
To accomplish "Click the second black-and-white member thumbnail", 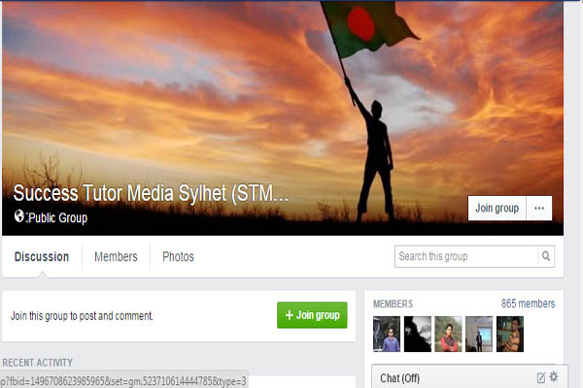I will point(418,334).
